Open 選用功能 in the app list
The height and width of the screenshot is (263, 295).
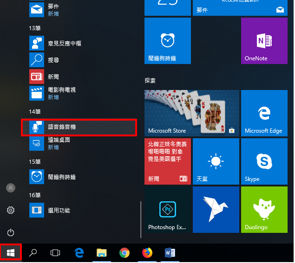80,211
